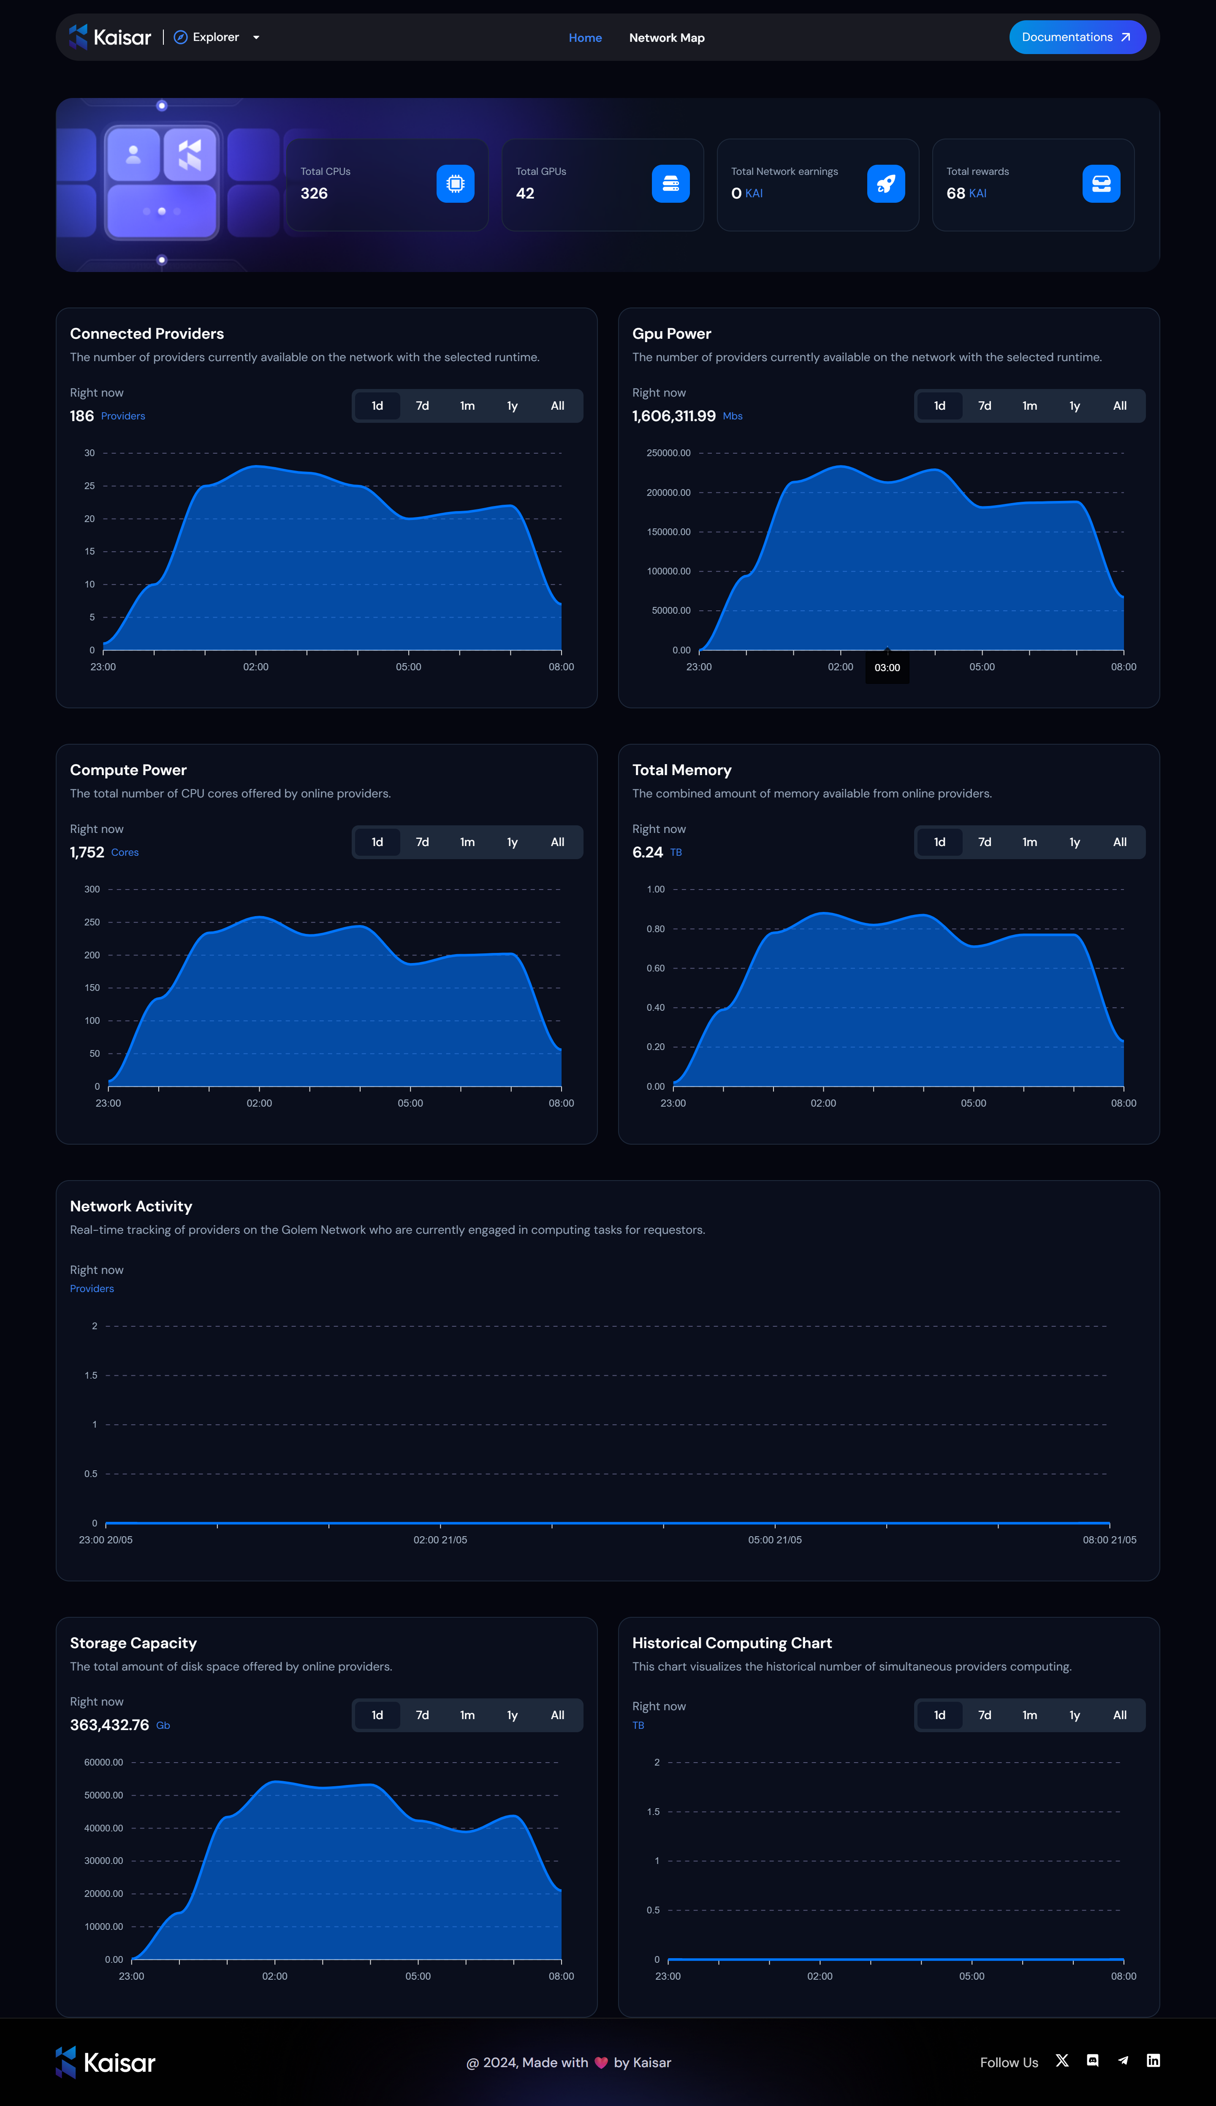Select 7d range for Connected Providers
Screen dimensions: 1216x2106
423,406
